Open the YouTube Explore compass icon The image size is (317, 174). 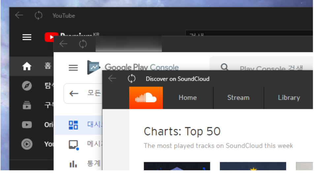[27, 86]
